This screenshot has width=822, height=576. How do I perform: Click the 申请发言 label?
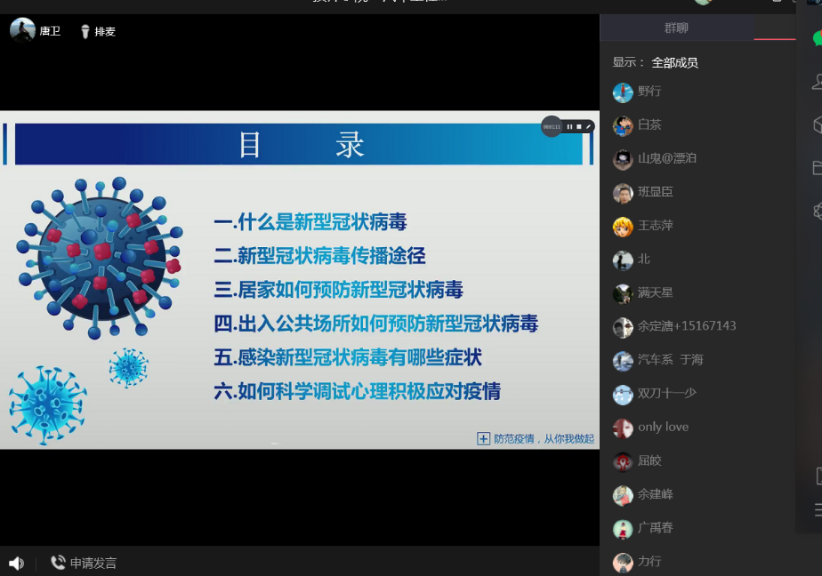93,563
